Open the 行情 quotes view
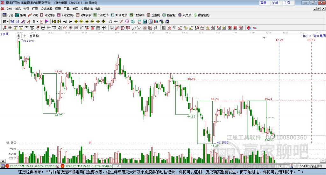 click(x=8, y=15)
